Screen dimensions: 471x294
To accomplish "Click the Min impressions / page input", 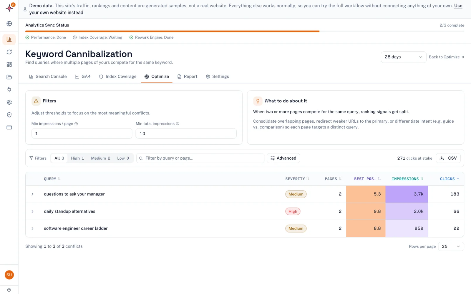I will click(82, 133).
